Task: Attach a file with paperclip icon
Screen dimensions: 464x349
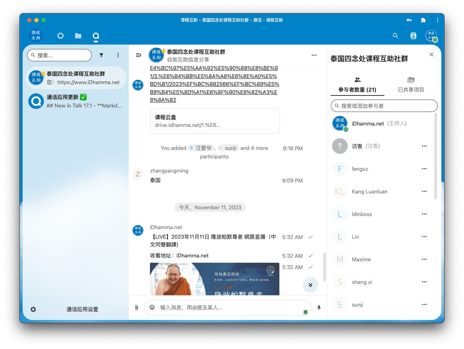Action: 137,308
